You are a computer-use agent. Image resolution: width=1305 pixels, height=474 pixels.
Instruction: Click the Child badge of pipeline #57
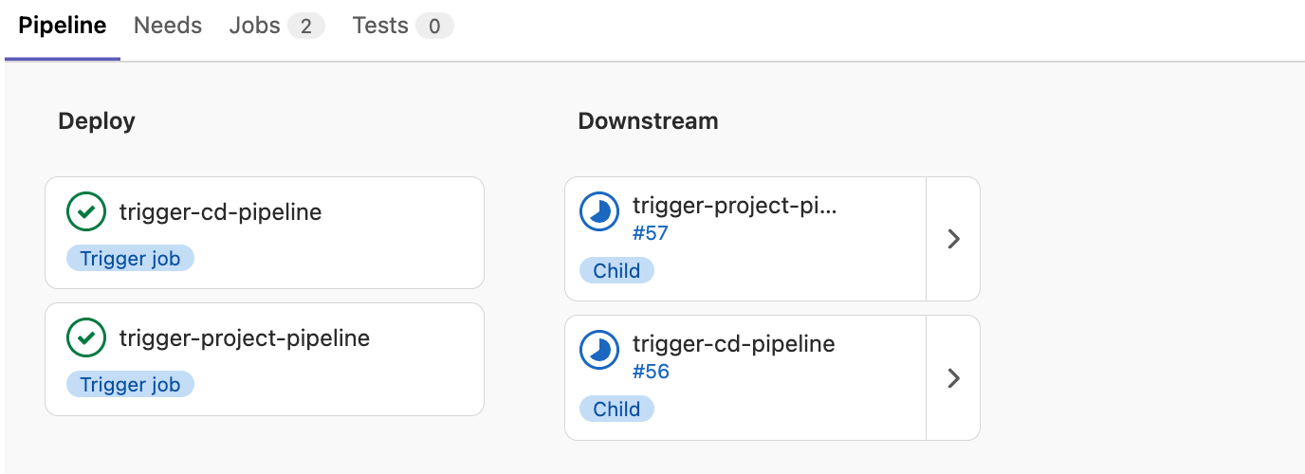click(x=616, y=271)
